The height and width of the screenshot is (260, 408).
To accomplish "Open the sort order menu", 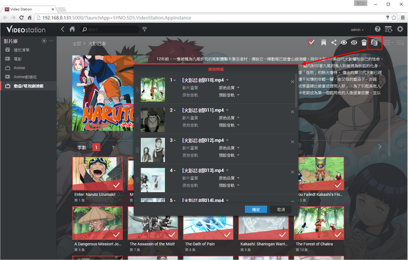I will [x=400, y=43].
